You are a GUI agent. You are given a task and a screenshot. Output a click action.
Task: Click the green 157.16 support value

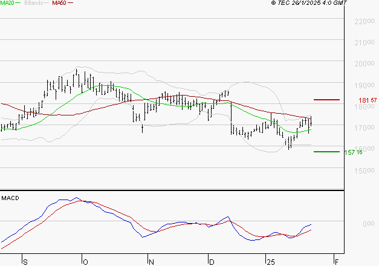click(x=353, y=152)
